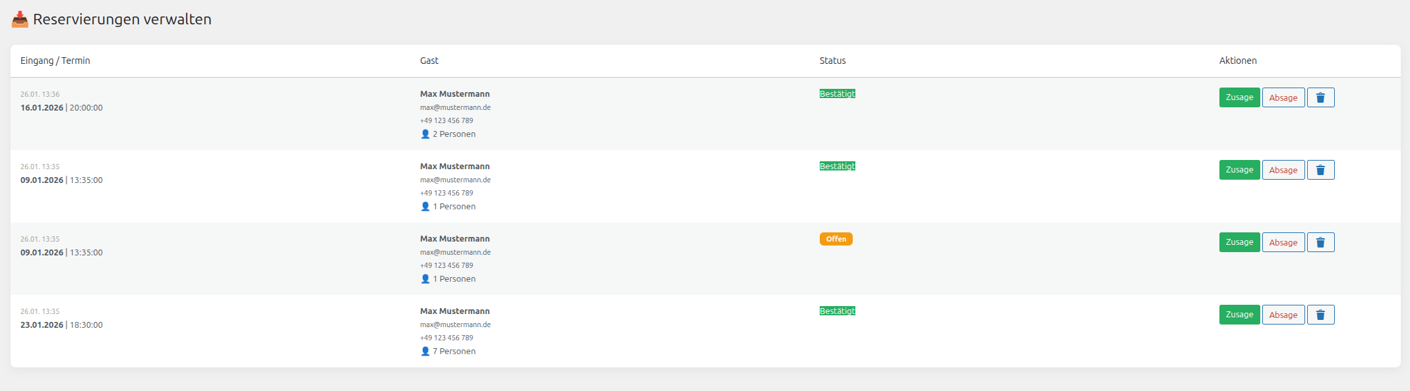This screenshot has height=391, width=1410.
Task: Click person icon next to 2 Personen
Action: (x=425, y=134)
